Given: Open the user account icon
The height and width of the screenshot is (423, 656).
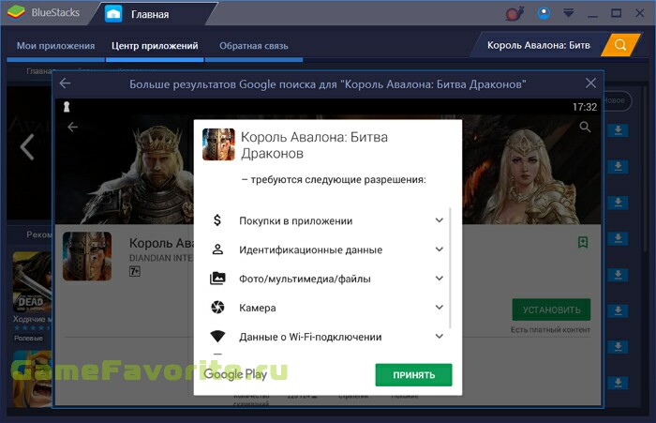Looking at the screenshot, I should pyautogui.click(x=544, y=13).
